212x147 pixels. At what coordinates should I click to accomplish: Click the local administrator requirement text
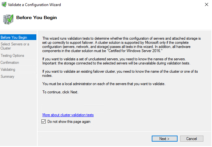(x=105, y=84)
